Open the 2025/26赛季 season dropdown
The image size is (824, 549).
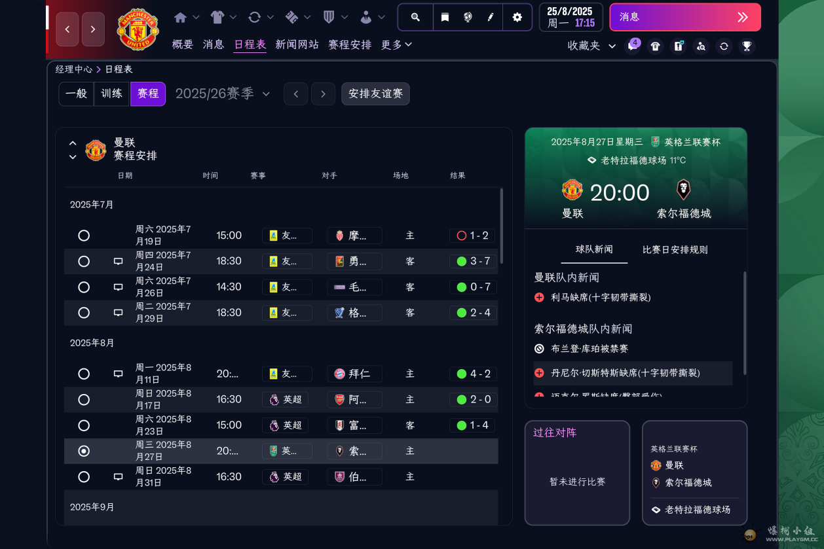point(223,94)
